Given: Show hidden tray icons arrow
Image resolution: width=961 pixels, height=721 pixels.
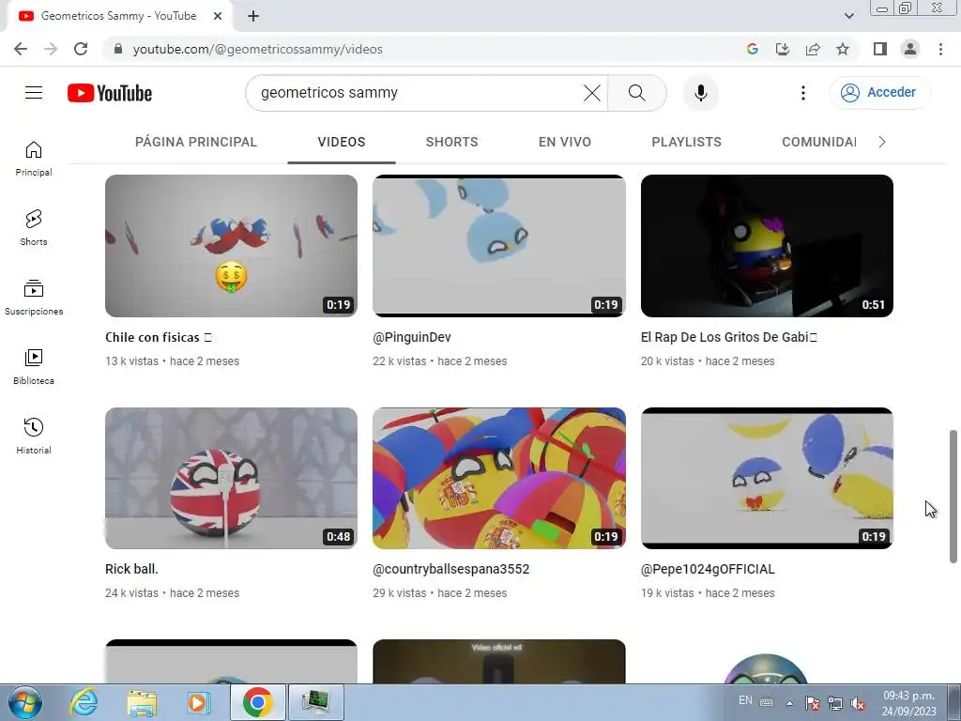Looking at the screenshot, I should 789,702.
